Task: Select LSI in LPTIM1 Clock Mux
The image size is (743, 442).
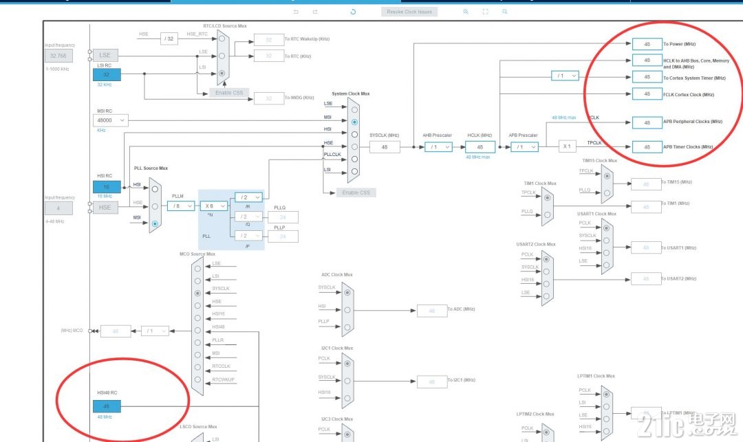Action: coord(606,406)
